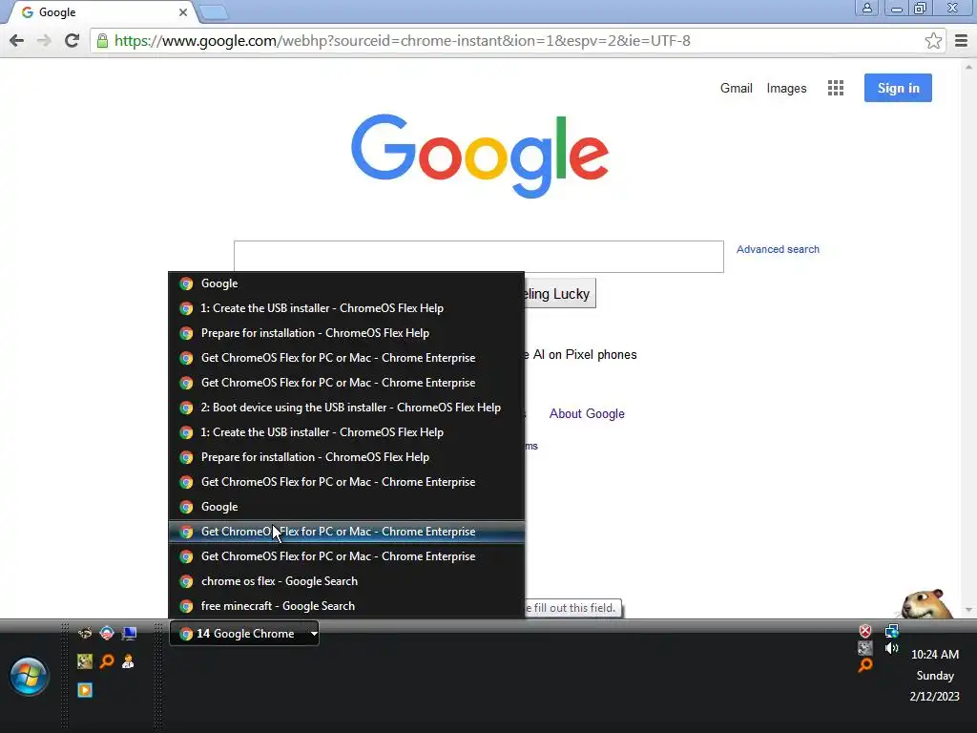Open the Gmail link
Screen dimensions: 977x733
coord(737,88)
